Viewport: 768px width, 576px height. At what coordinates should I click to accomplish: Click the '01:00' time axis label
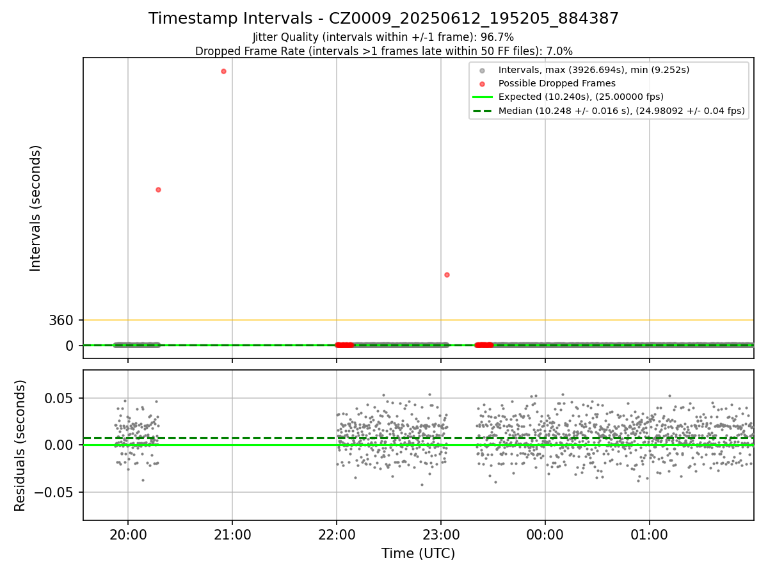point(650,534)
